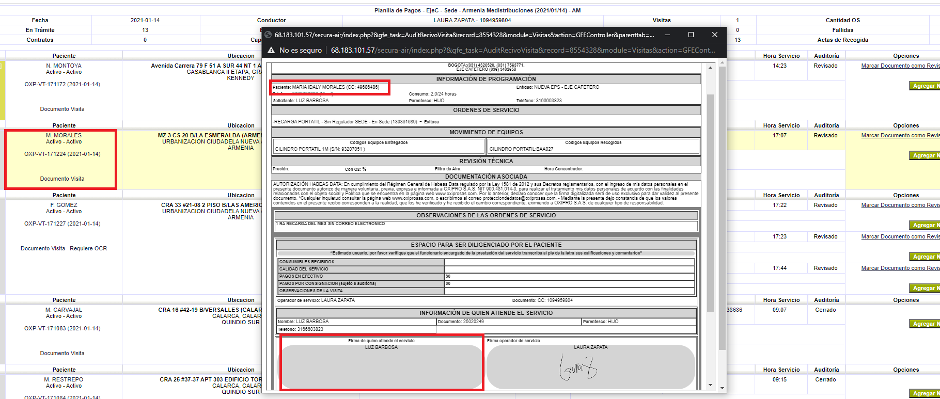Minimize the audit receipt popup window

tap(667, 35)
